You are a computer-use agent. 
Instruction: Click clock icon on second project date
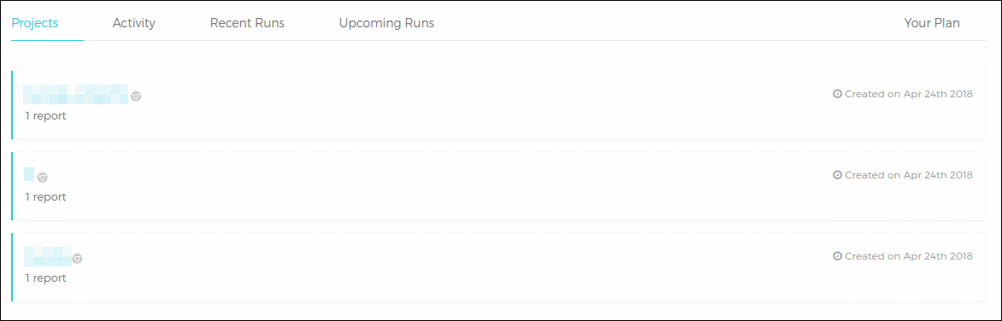pyautogui.click(x=837, y=175)
